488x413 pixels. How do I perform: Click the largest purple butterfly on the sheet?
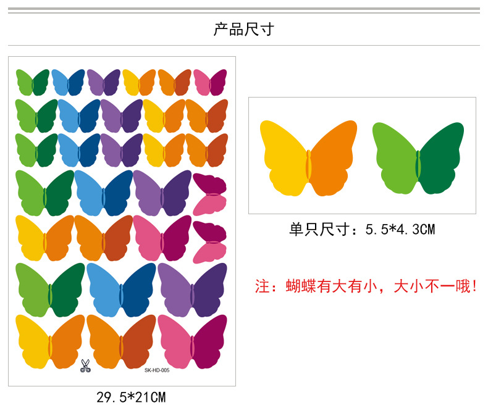pos(193,290)
